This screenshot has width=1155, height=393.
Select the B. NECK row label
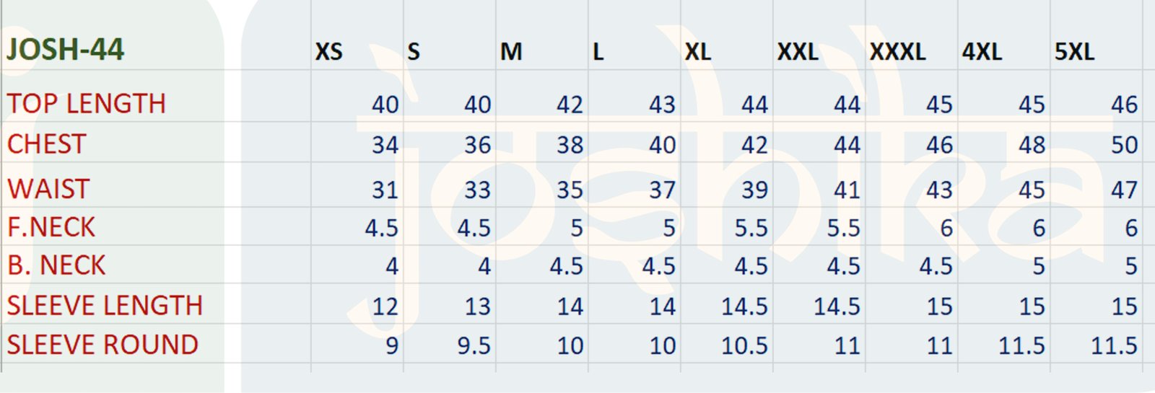(56, 265)
